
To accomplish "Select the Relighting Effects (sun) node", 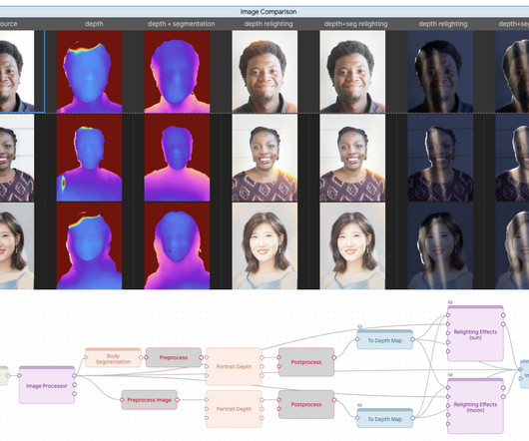I will pyautogui.click(x=475, y=333).
